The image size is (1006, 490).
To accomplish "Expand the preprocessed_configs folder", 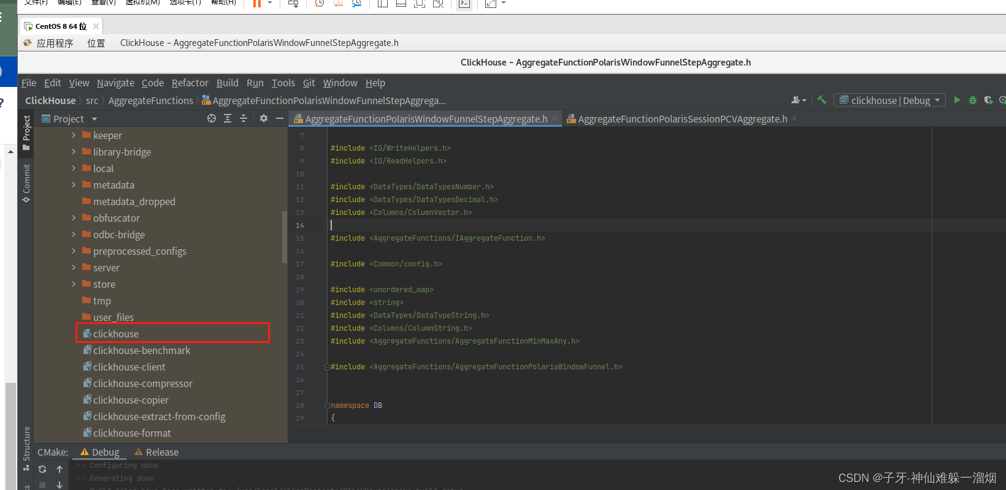I will 74,251.
